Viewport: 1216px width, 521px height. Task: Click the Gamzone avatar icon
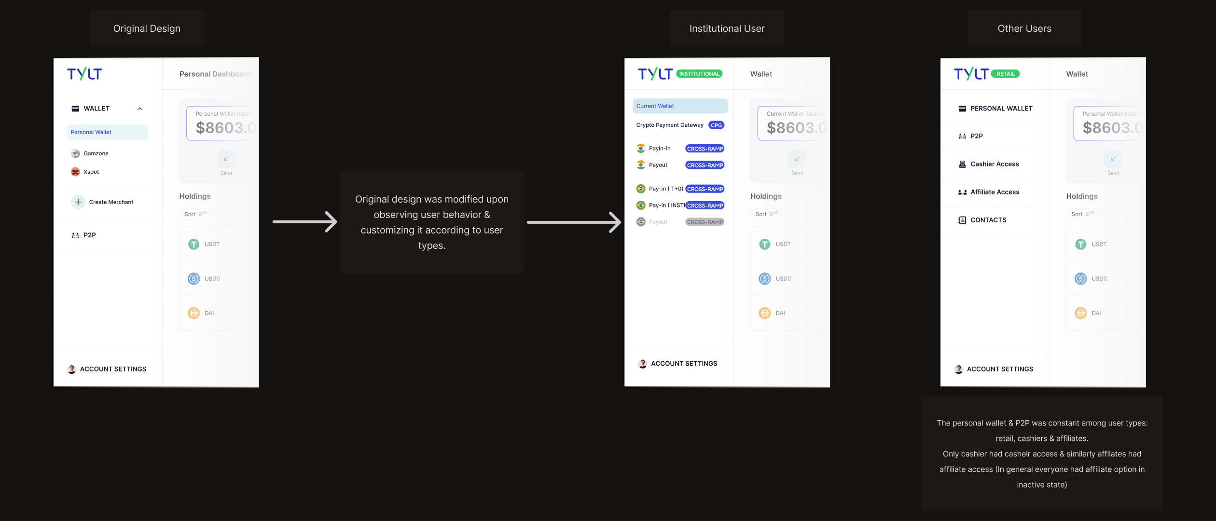pos(75,153)
